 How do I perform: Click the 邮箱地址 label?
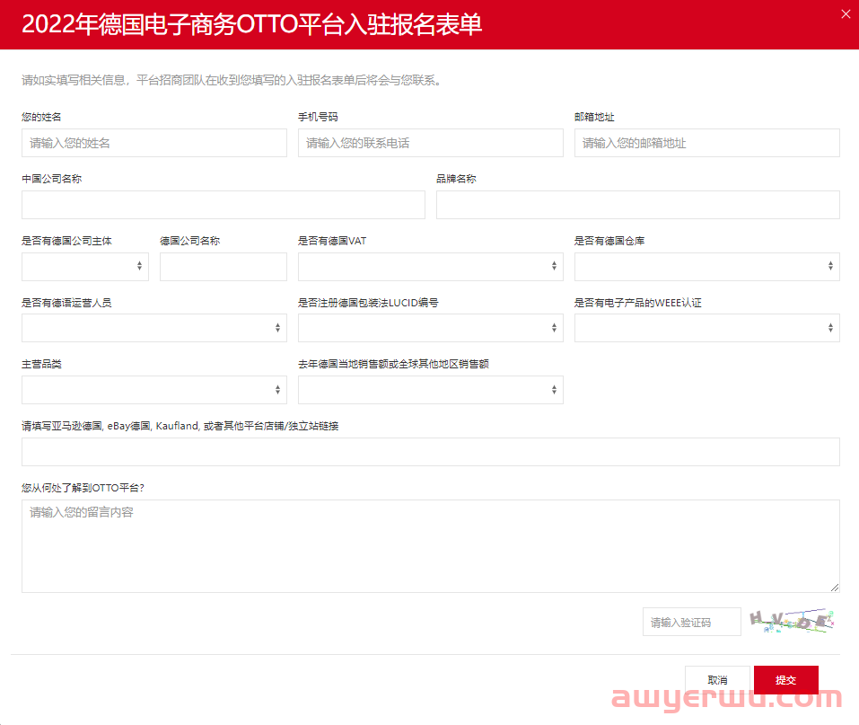click(594, 117)
